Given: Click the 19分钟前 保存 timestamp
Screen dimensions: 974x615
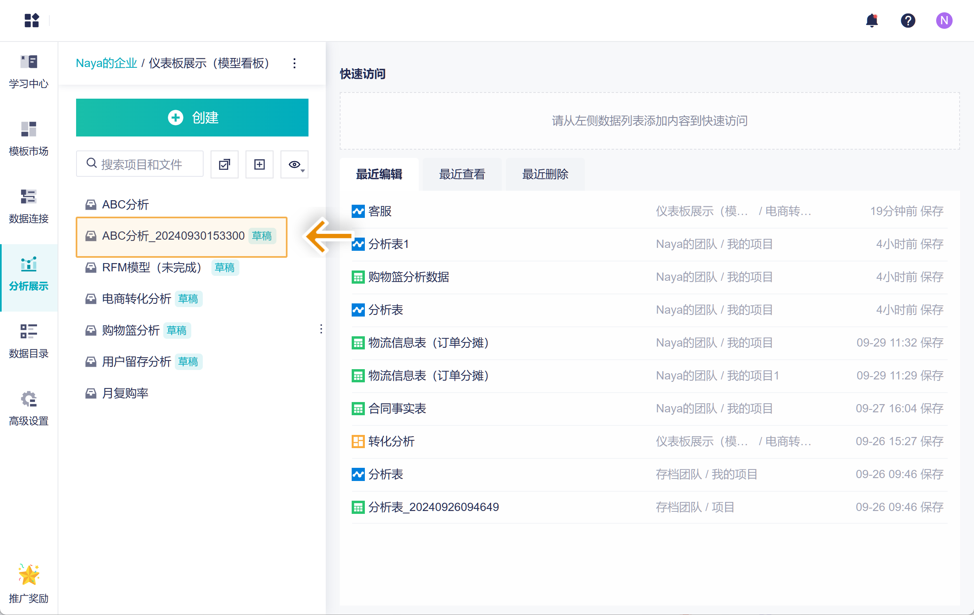Looking at the screenshot, I should coord(907,211).
